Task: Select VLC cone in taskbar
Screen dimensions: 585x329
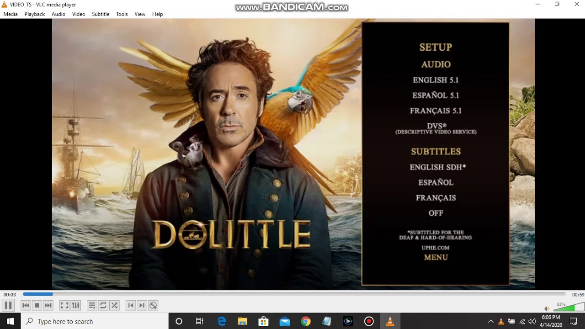Action: point(390,321)
